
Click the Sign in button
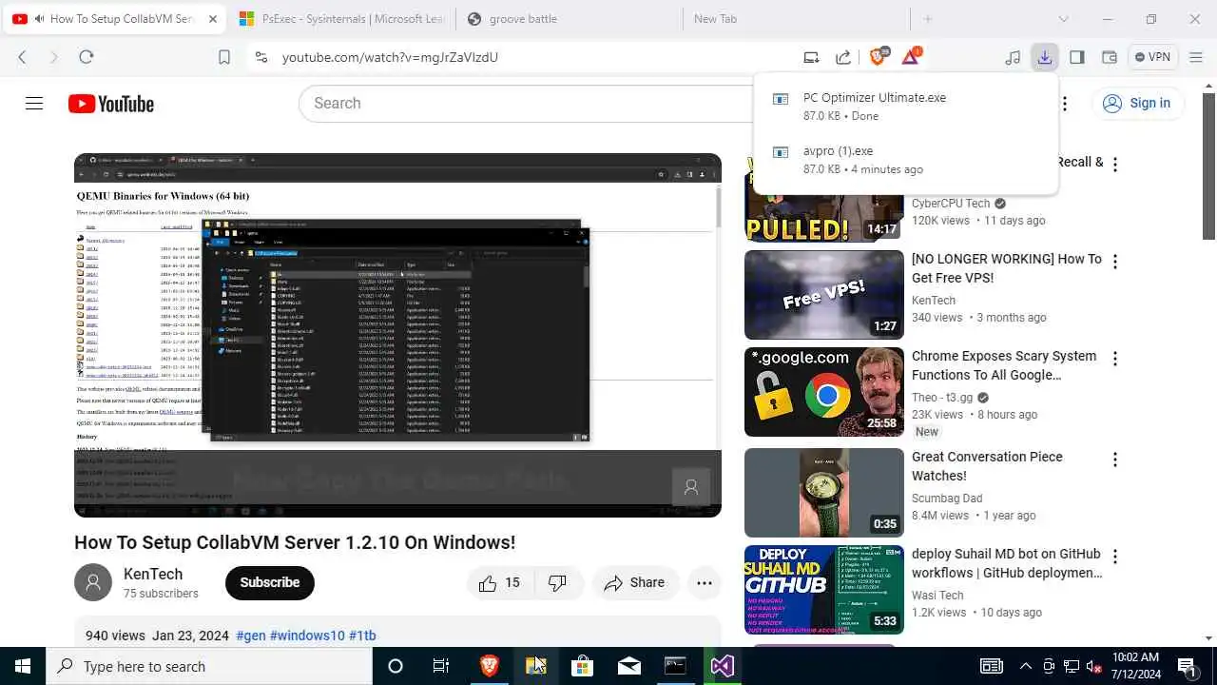[x=1137, y=104]
